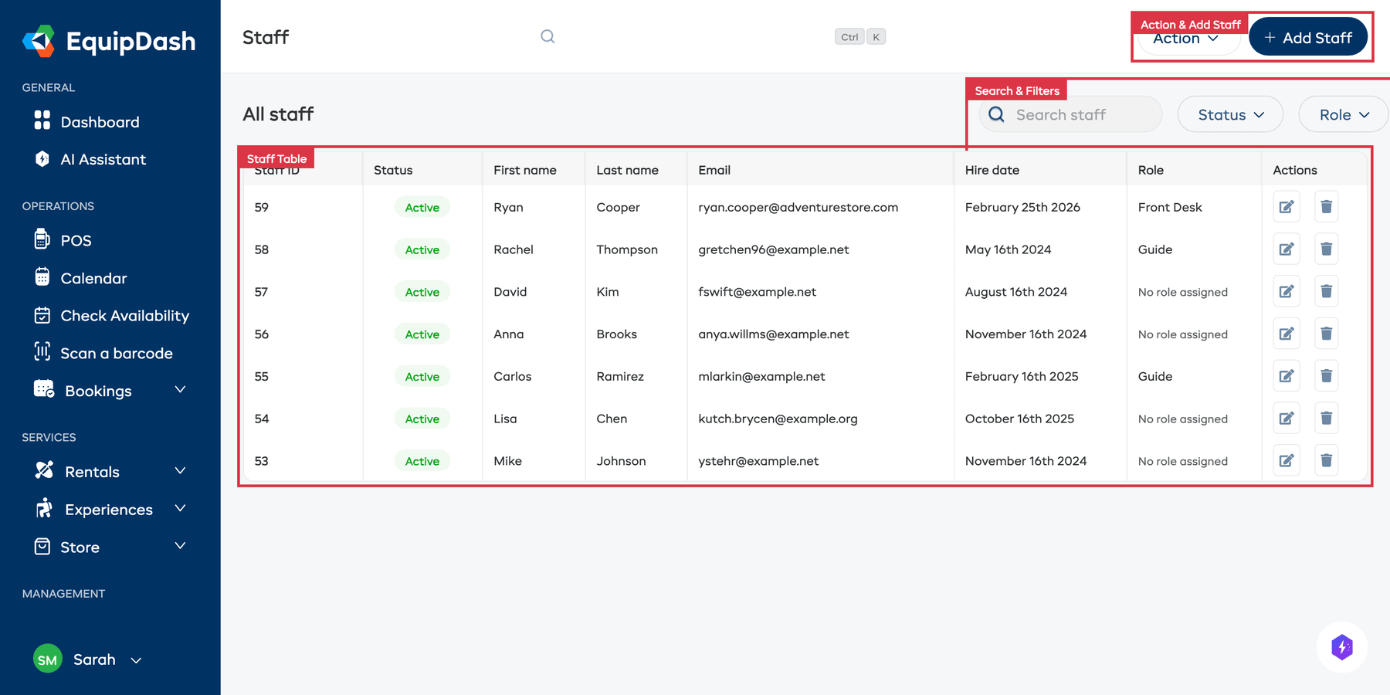Click the global search magnifier at top
This screenshot has height=695, width=1390.
548,36
